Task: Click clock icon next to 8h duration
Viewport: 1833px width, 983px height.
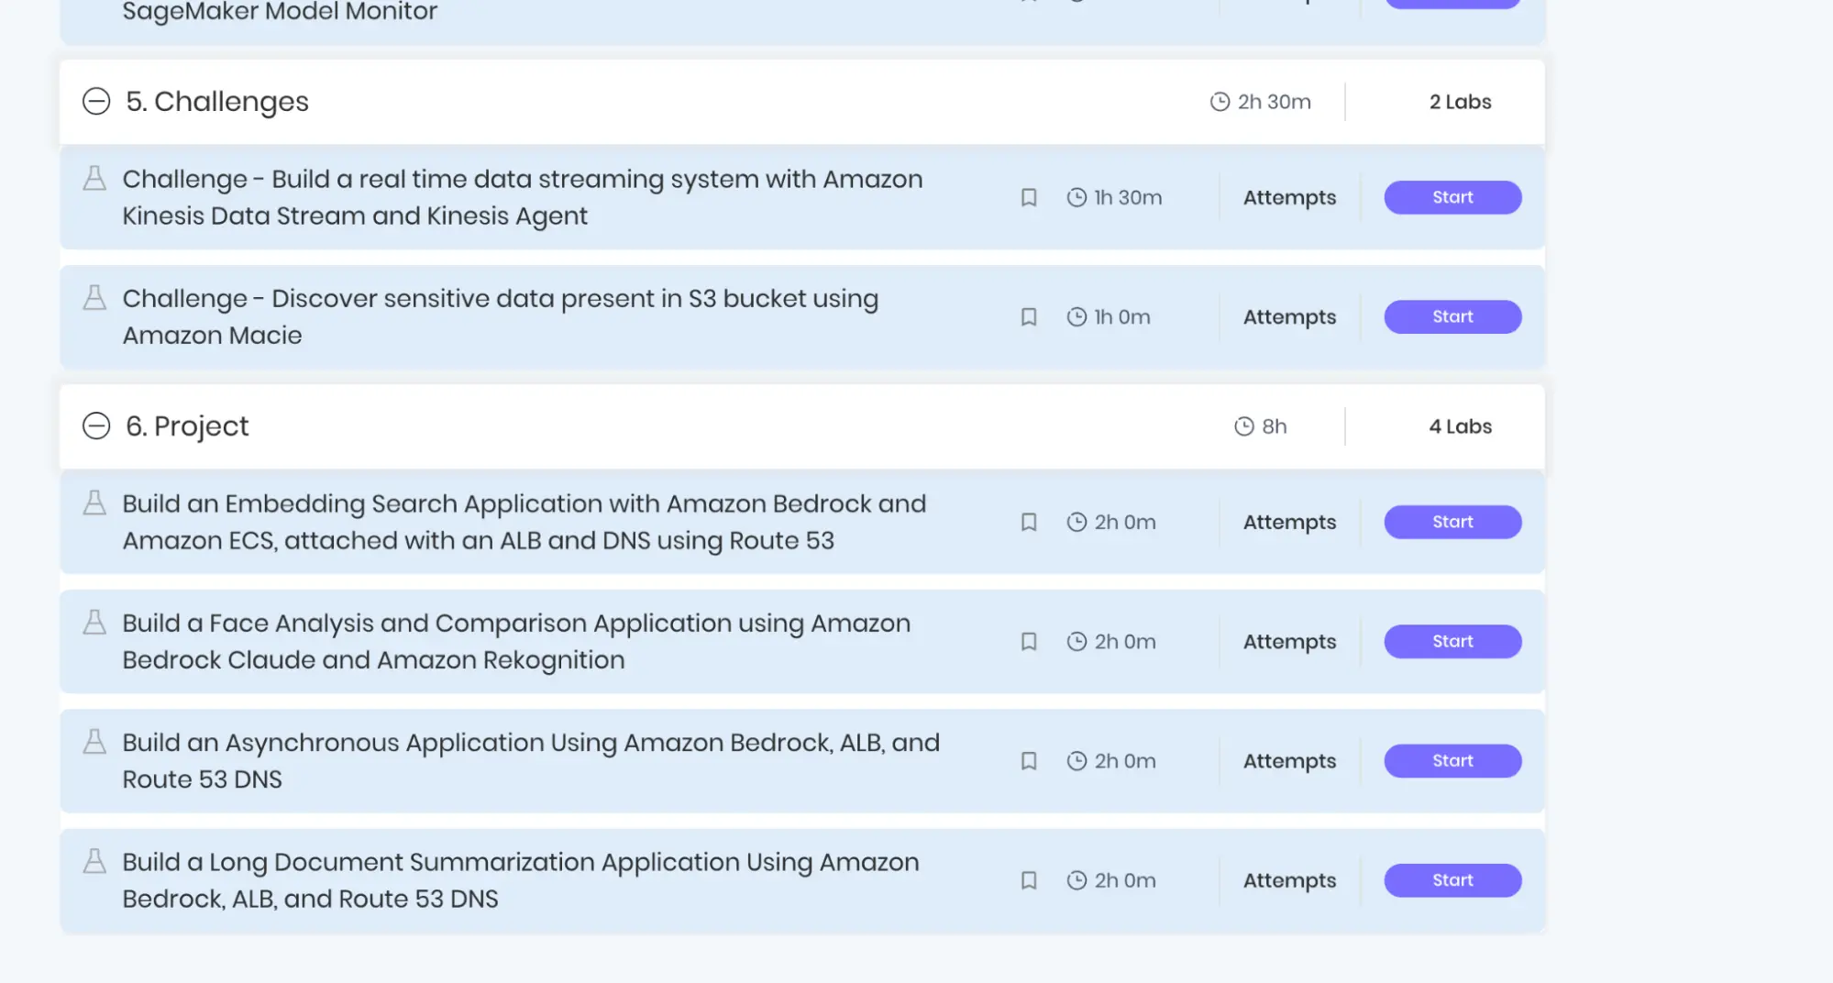Action: coord(1243,426)
